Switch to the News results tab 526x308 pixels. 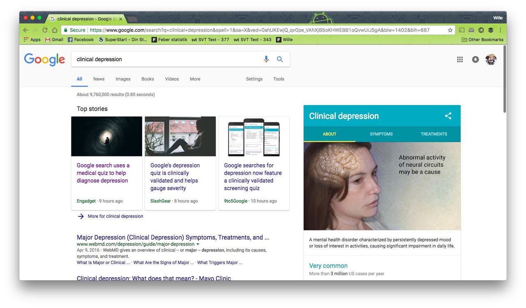tap(99, 79)
